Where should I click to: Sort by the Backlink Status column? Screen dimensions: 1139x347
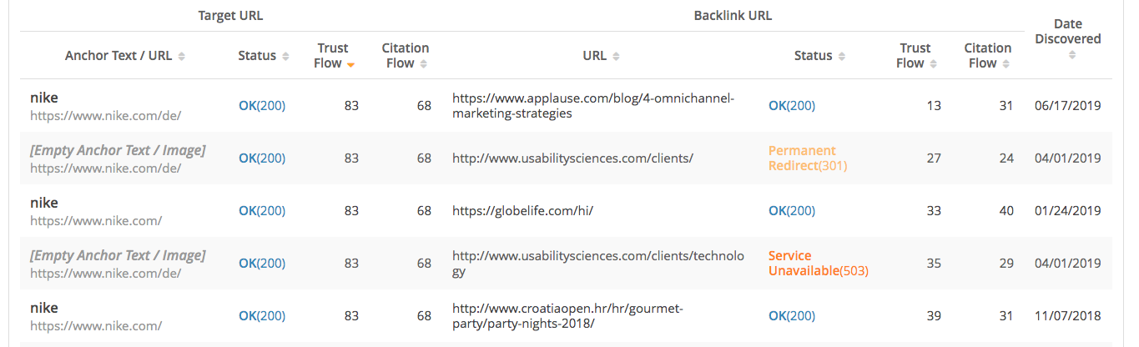pyautogui.click(x=841, y=56)
